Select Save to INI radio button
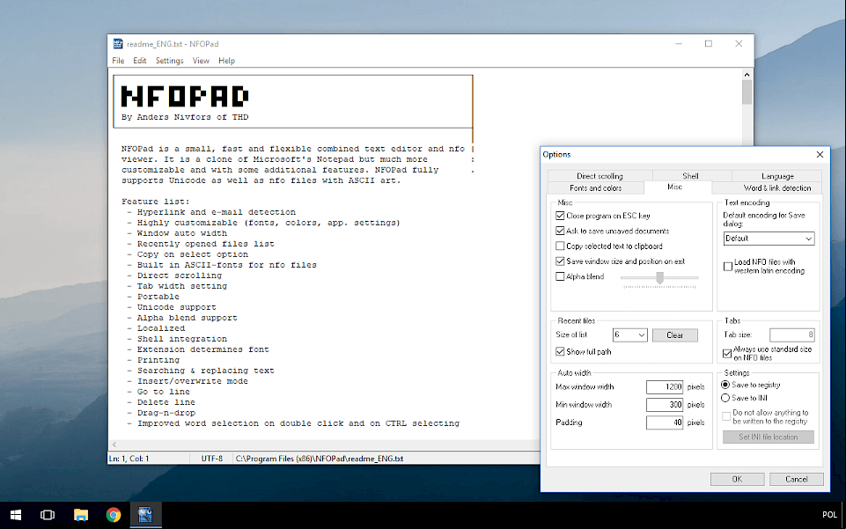The height and width of the screenshot is (529, 846). tap(725, 398)
